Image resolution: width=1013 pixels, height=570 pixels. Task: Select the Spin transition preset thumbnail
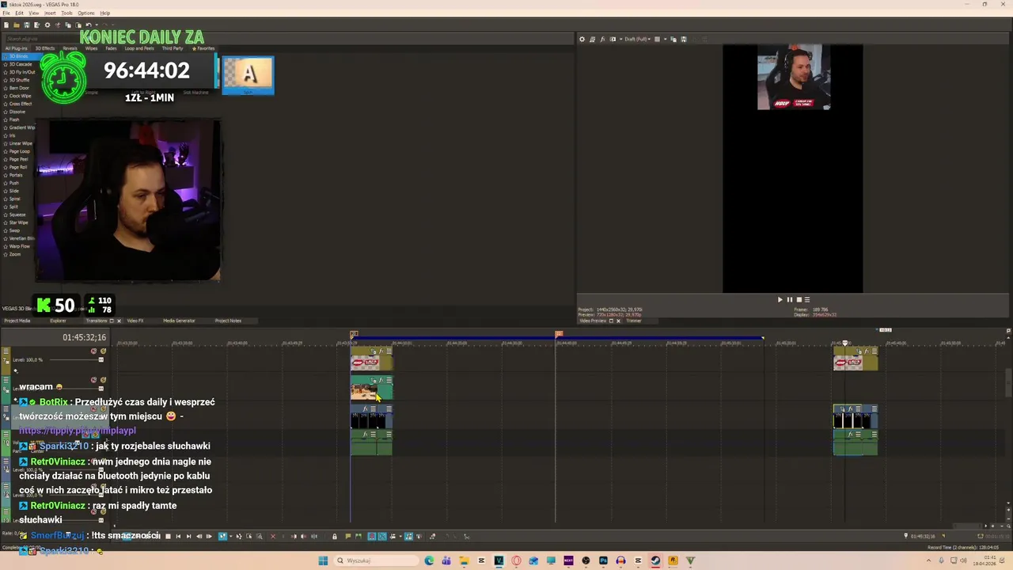coord(249,74)
